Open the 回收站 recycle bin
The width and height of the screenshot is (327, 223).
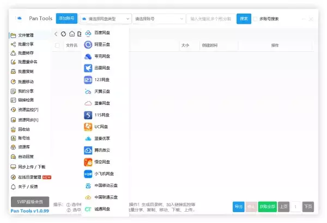tap(20, 129)
